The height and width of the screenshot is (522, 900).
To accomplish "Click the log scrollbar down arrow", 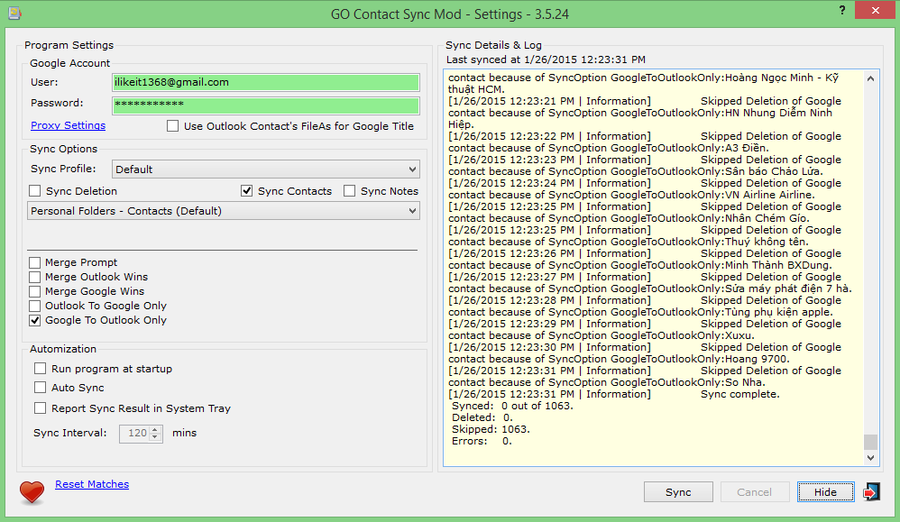I will (871, 457).
